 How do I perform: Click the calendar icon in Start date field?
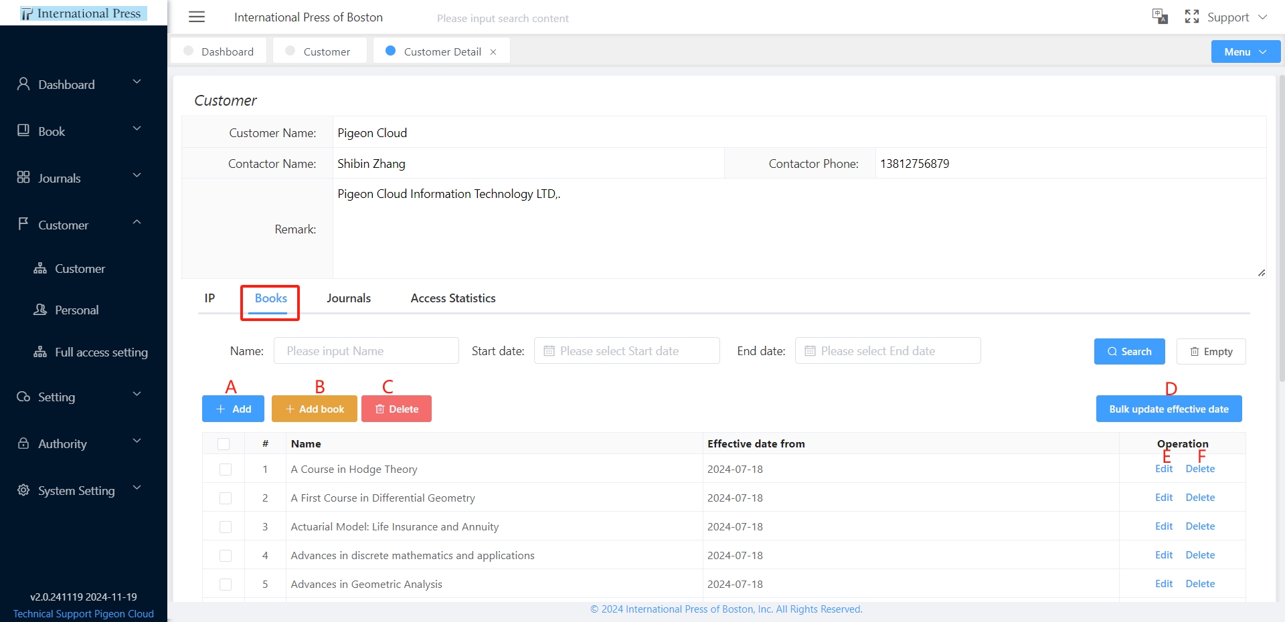549,351
